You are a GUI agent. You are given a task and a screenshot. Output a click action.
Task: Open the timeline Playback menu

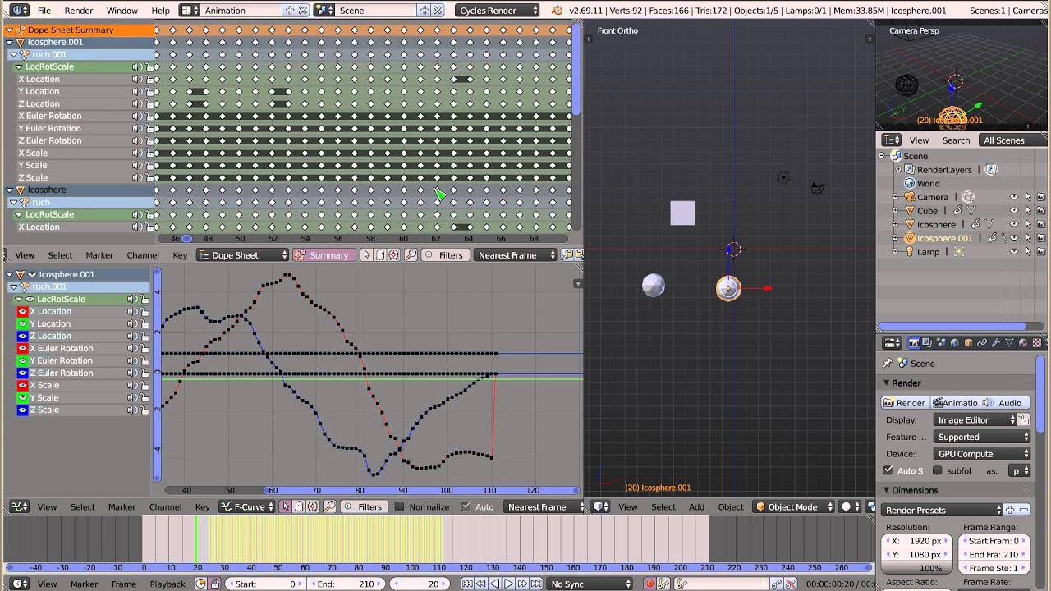[167, 584]
